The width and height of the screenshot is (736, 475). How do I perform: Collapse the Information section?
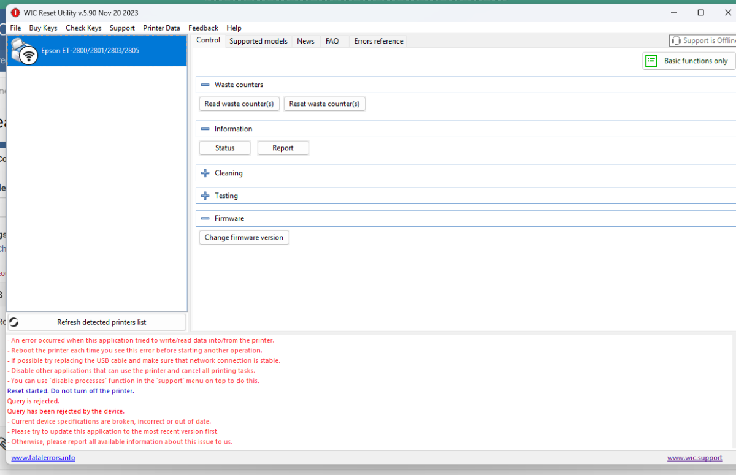[x=205, y=129]
